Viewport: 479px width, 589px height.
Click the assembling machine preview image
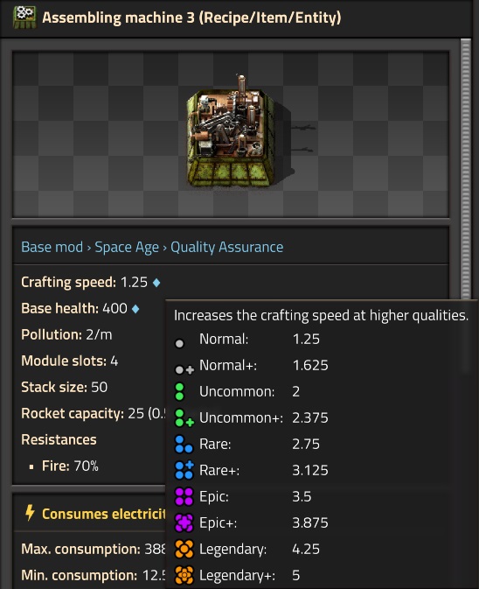(231, 134)
